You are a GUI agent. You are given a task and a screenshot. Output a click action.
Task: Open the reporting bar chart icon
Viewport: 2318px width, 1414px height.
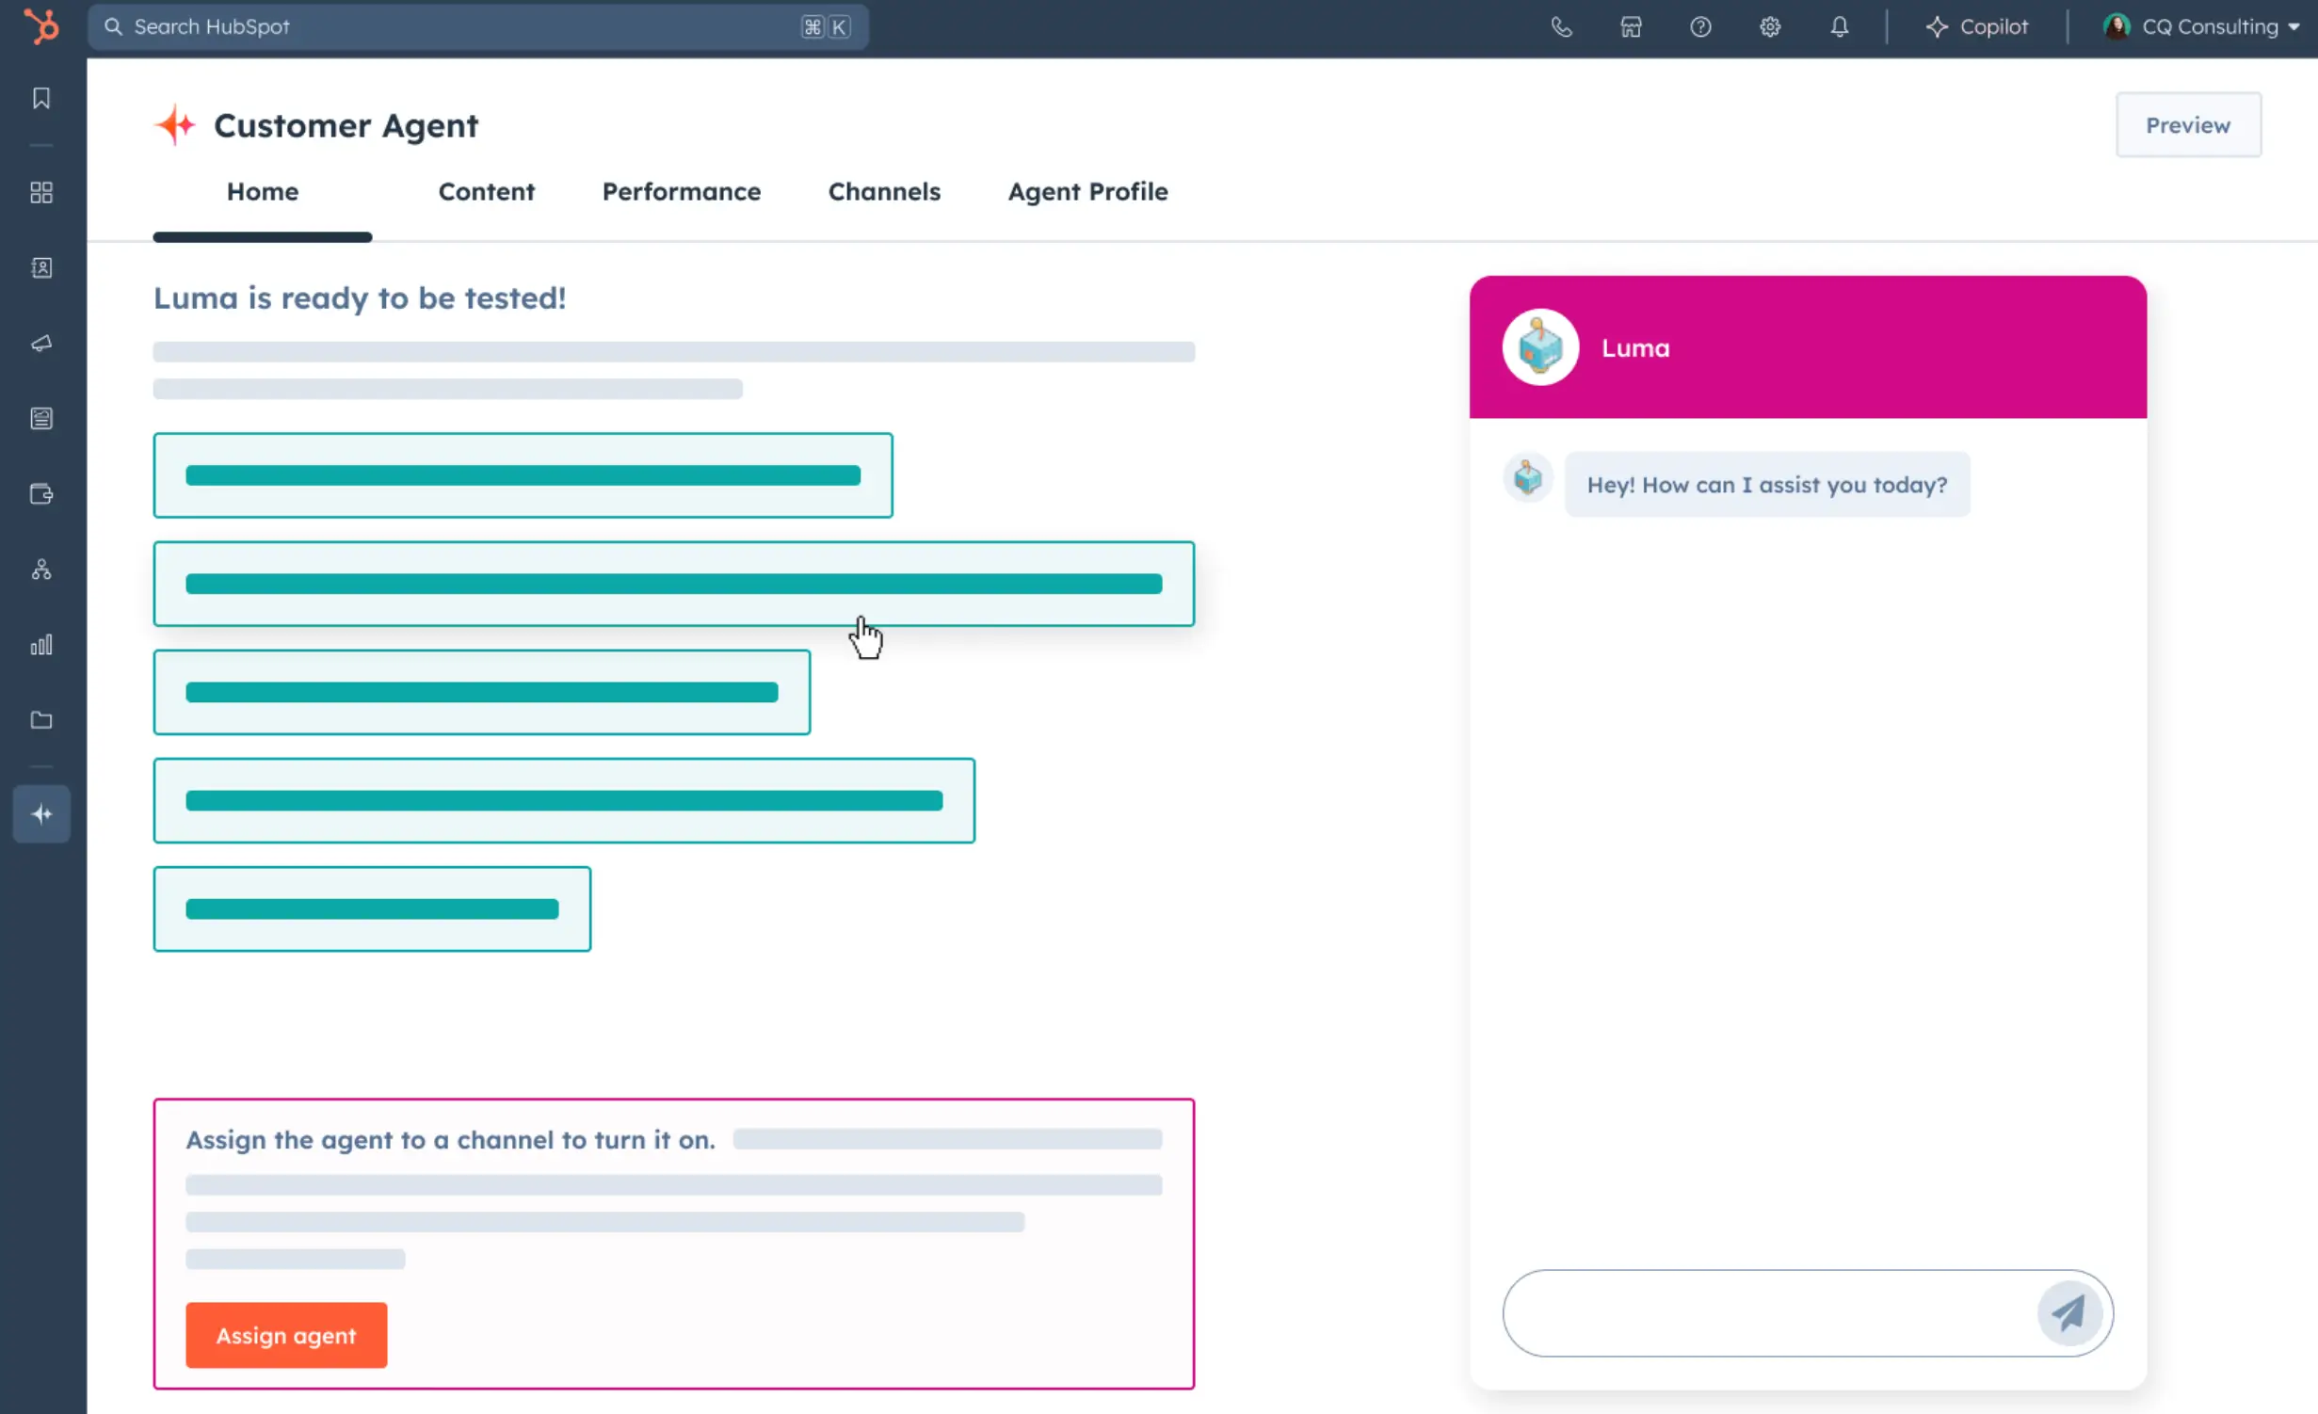[41, 645]
